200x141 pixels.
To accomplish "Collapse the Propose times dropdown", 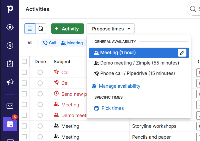I will tap(111, 29).
